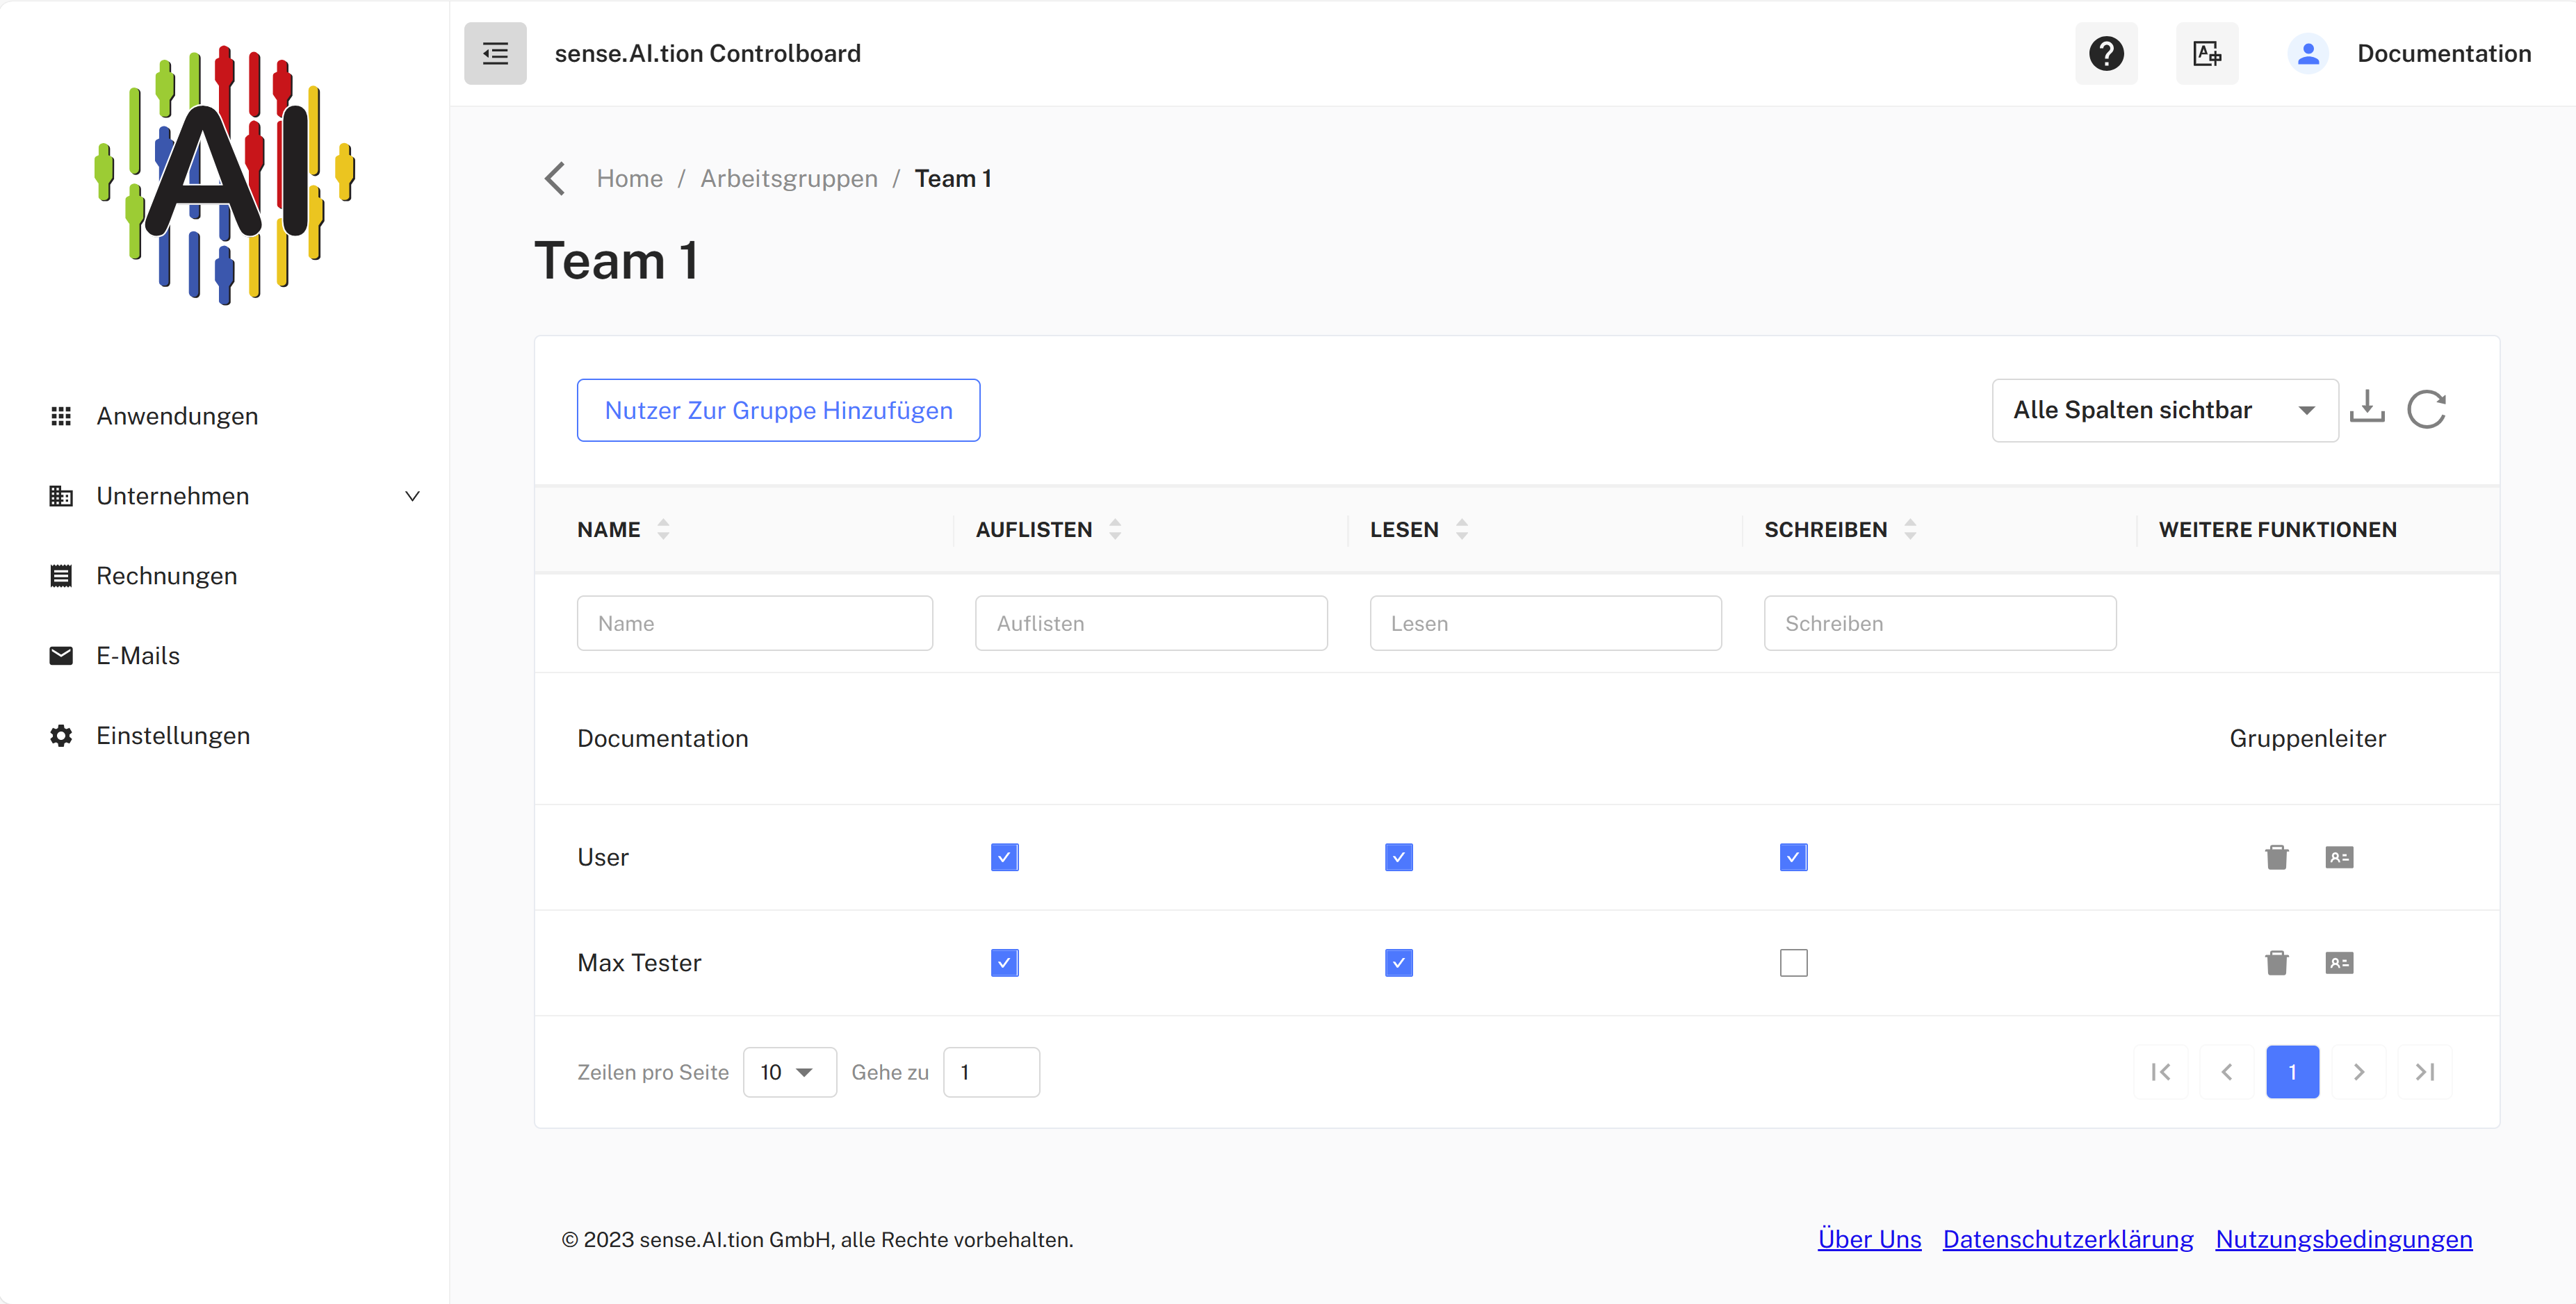Viewport: 2576px width, 1304px height.
Task: Uncheck Lesen for Max Tester
Action: pyautogui.click(x=1399, y=964)
